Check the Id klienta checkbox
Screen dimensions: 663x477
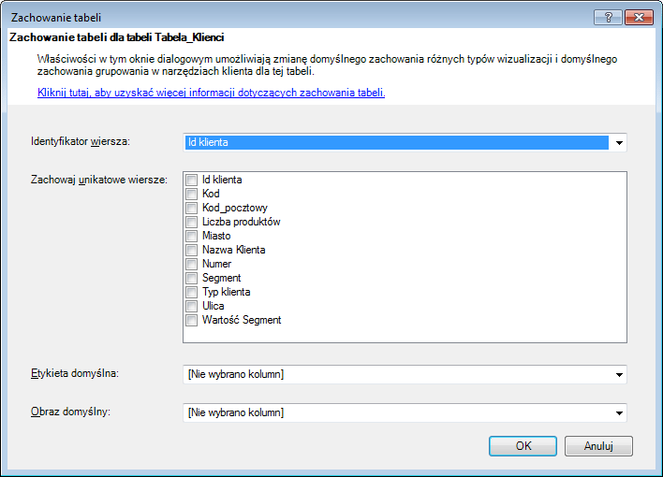[192, 180]
